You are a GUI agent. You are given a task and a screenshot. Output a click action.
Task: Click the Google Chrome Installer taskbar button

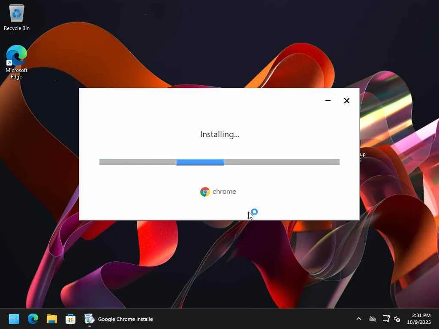pyautogui.click(x=119, y=319)
